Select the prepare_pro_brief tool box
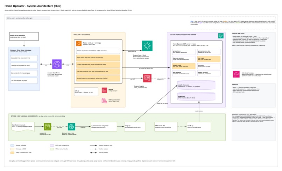Image resolution: width=282 pixels, height=171 pixels. click(x=209, y=73)
